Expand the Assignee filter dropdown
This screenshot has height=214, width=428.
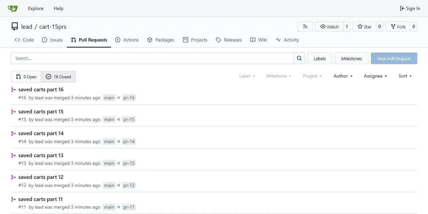coord(376,76)
